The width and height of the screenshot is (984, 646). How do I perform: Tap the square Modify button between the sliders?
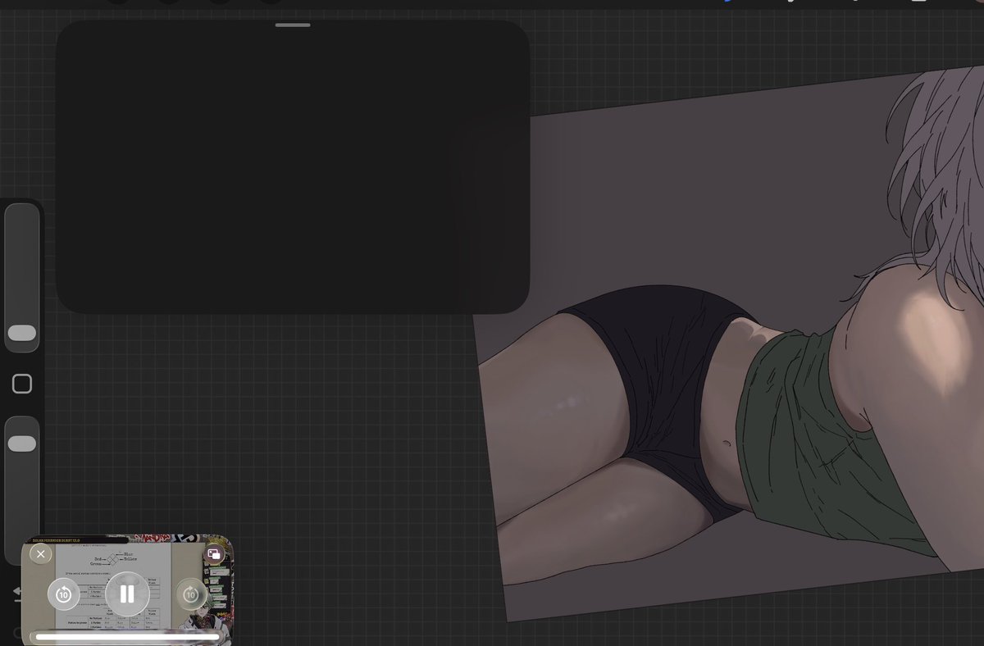[22, 384]
